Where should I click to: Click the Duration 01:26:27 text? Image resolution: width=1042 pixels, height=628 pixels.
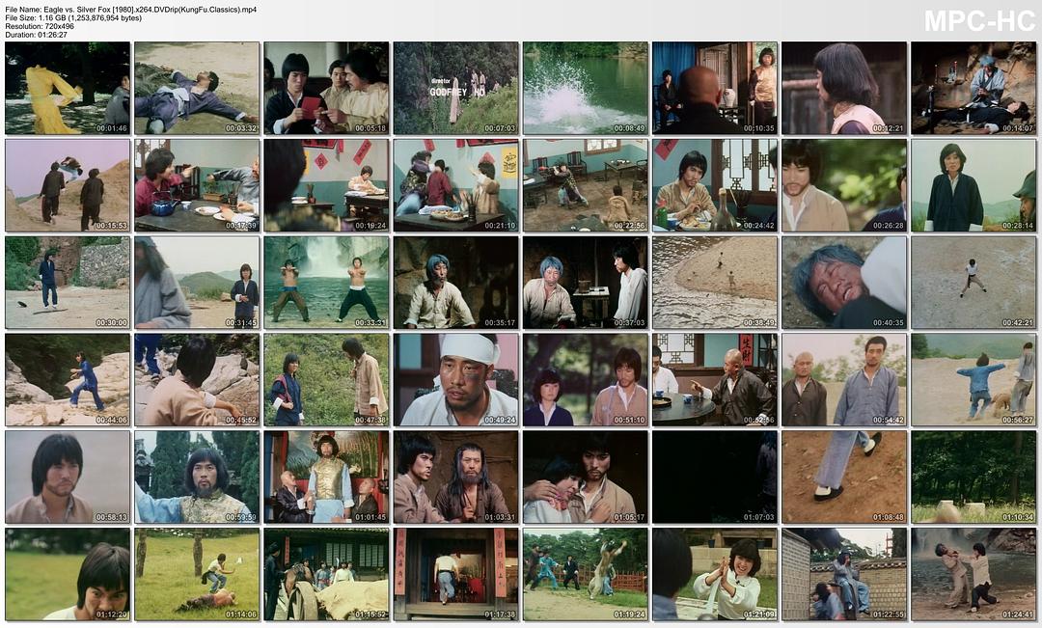tap(46, 35)
